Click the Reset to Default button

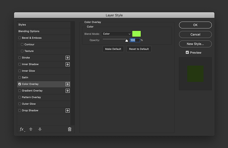pyautogui.click(x=139, y=49)
